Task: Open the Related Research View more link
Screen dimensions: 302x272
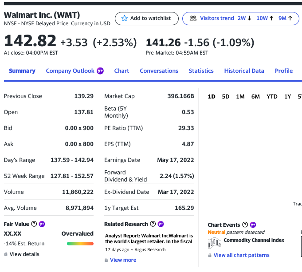Action: (x=123, y=260)
